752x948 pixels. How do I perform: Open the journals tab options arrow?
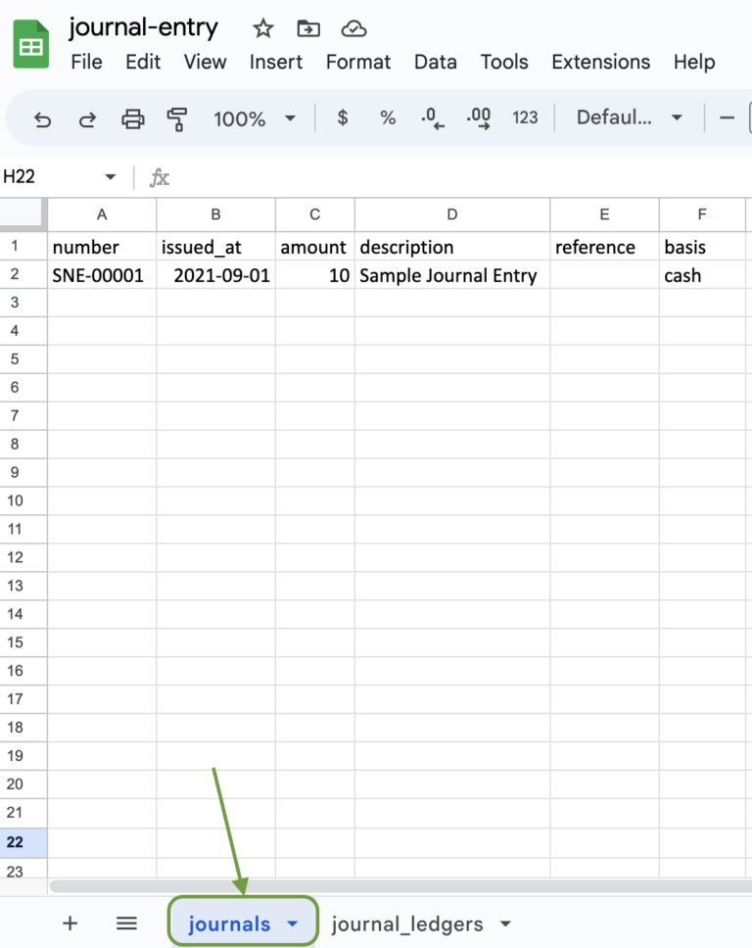pyautogui.click(x=293, y=924)
